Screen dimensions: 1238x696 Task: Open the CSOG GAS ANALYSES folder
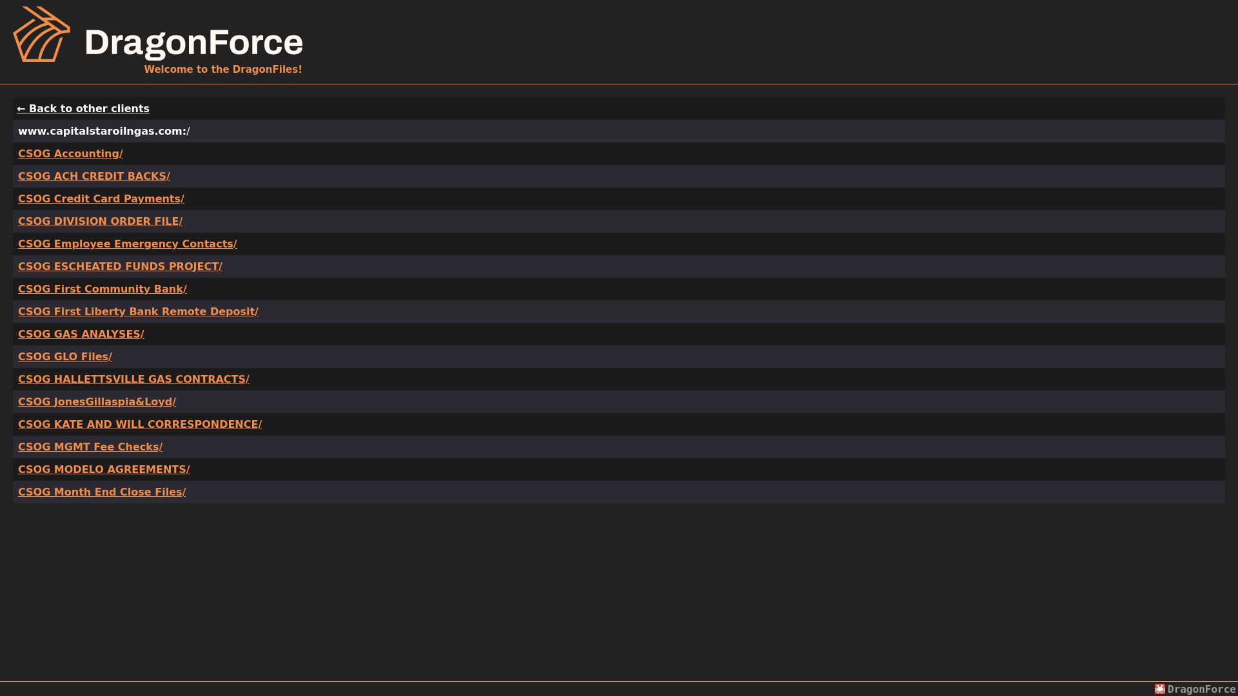coord(81,334)
